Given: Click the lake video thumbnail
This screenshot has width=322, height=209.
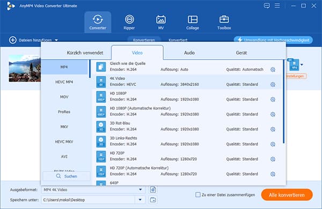Looking at the screenshot, I should [25, 68].
